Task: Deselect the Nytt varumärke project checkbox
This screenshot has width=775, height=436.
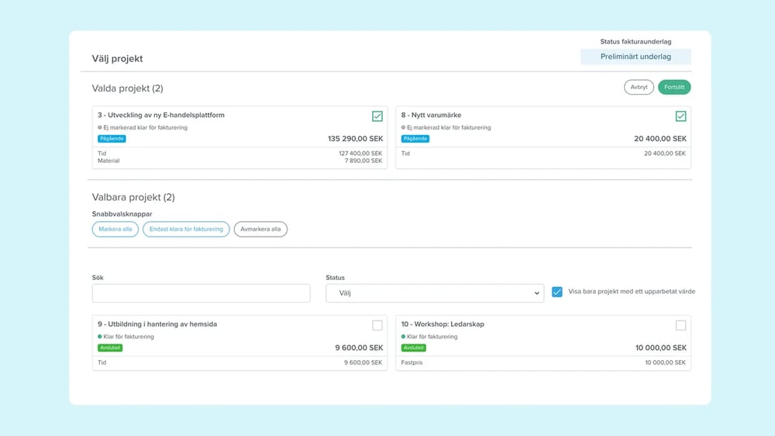Action: [680, 116]
